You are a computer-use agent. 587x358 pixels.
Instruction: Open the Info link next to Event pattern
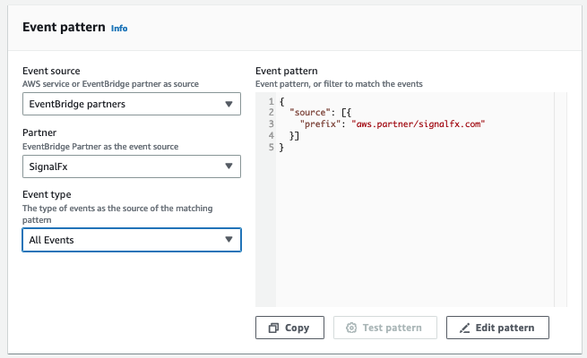pyautogui.click(x=119, y=28)
